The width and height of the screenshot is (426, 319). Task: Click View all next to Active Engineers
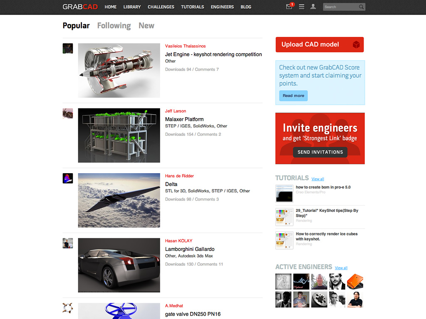341,268
